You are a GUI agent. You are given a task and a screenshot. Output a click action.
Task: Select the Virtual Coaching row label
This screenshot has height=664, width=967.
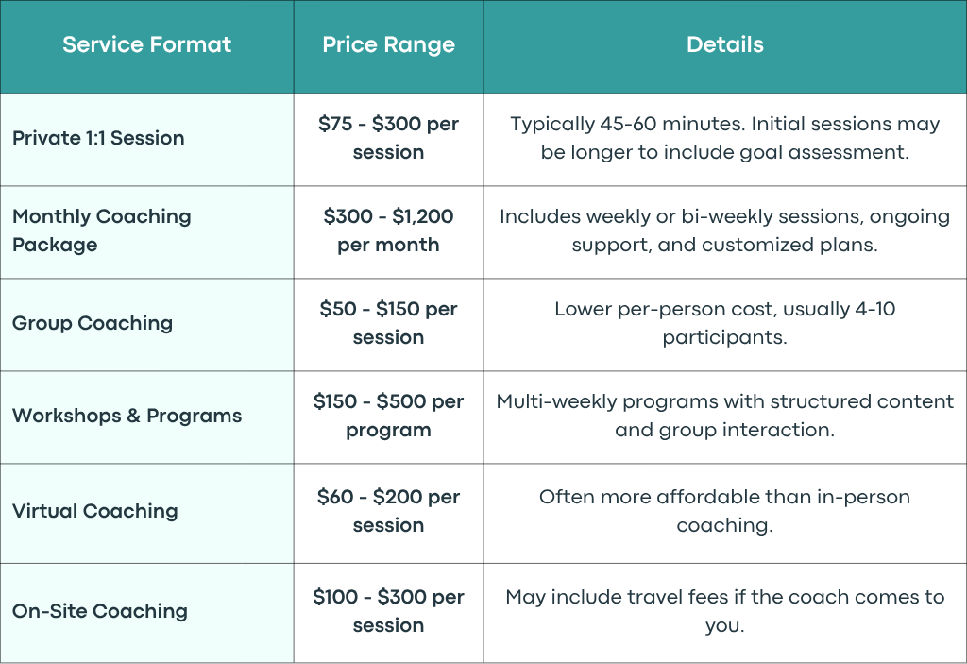pos(95,511)
